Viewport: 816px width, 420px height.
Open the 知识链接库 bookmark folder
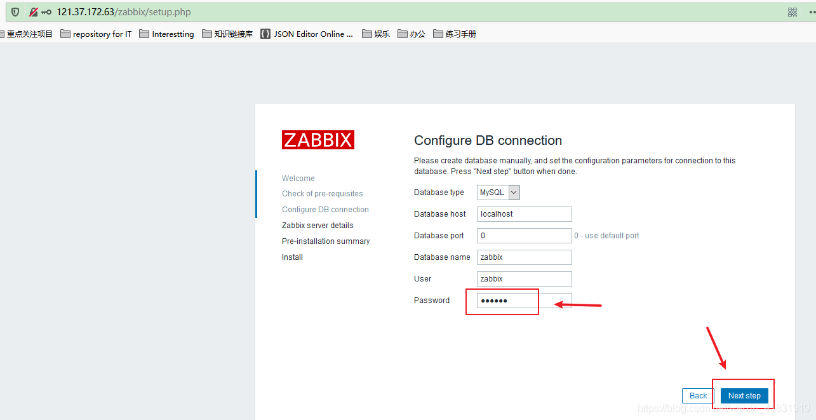tap(227, 34)
